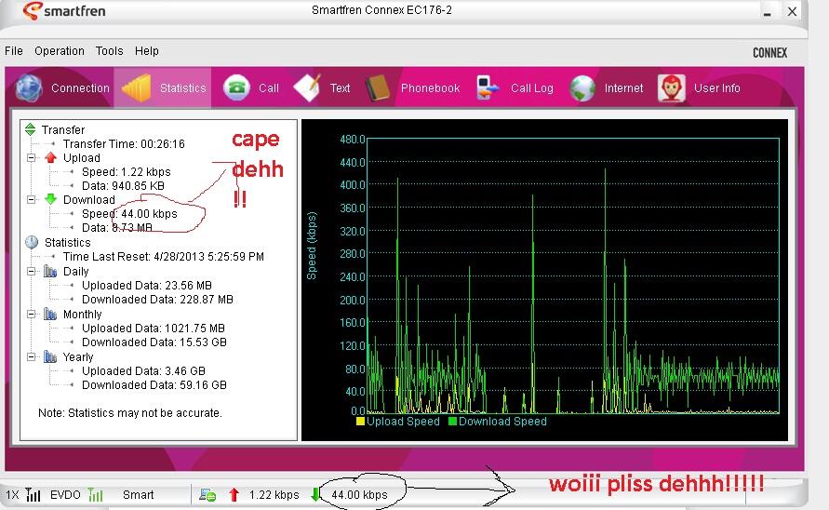This screenshot has height=510, width=829.
Task: Click the speed graph plot area
Action: point(573,275)
